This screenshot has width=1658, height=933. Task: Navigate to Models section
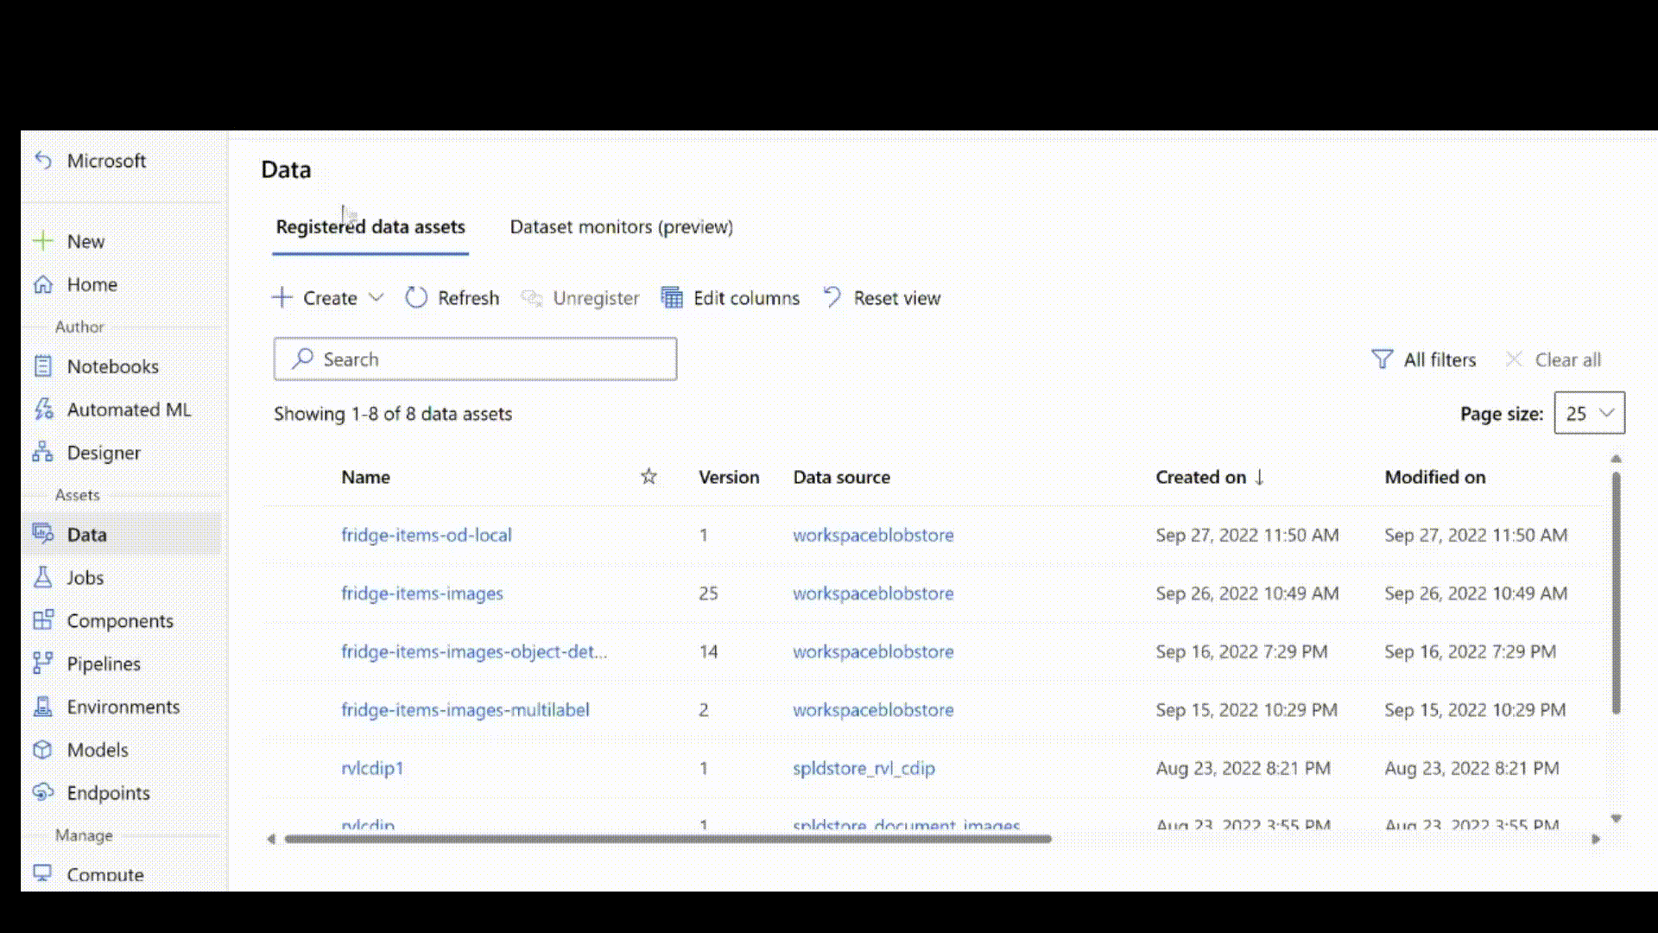point(98,750)
